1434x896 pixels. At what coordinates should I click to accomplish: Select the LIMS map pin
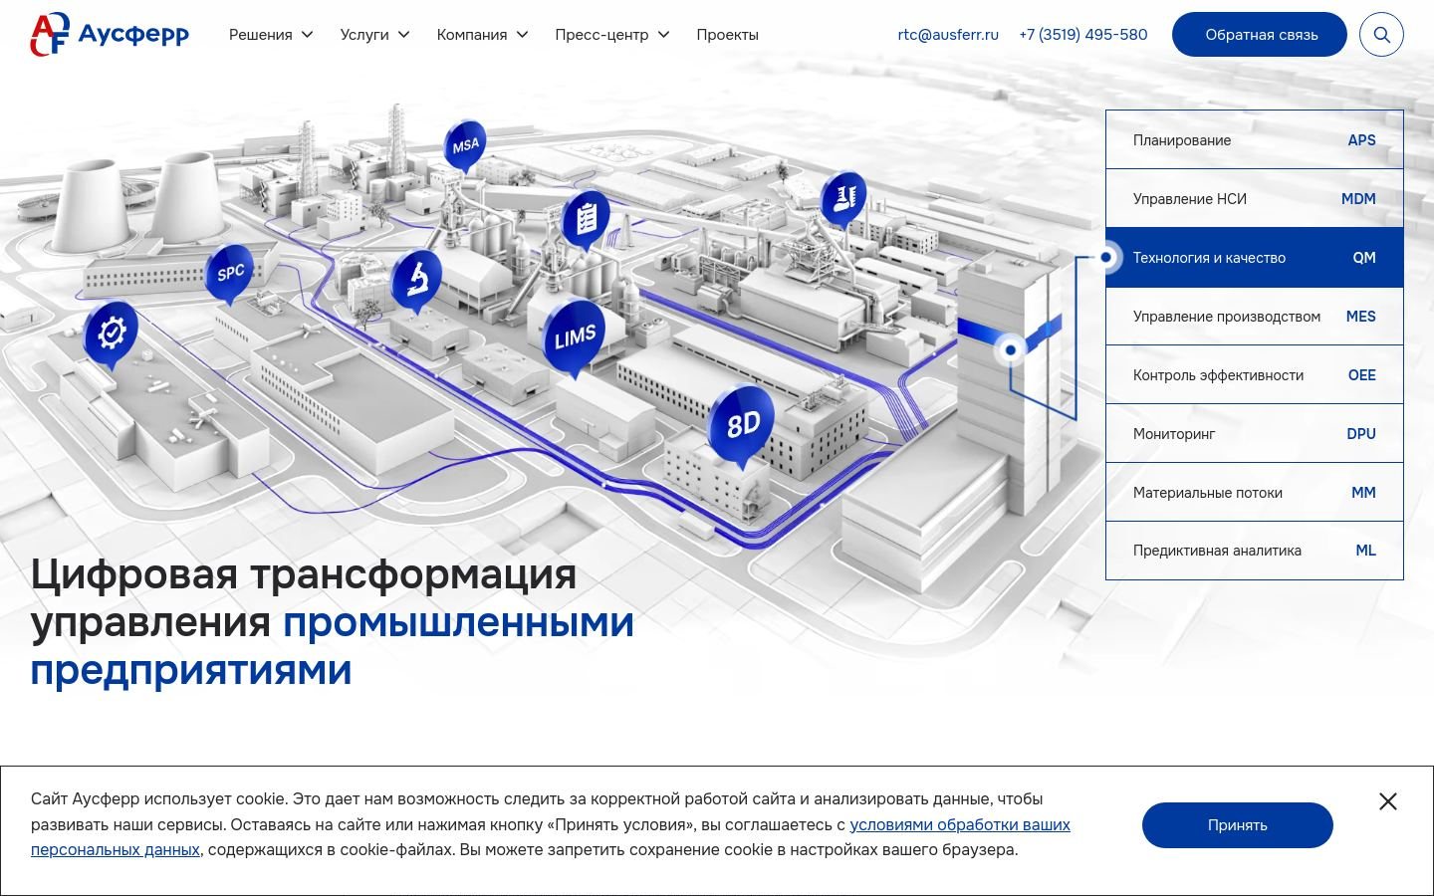575,336
